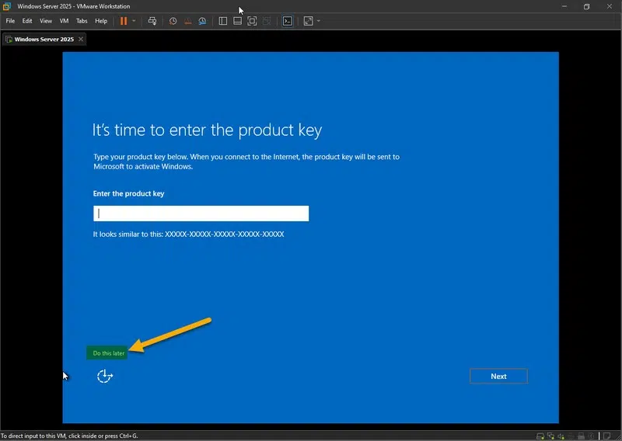Restore down the VMware Workstation window
This screenshot has width=622, height=441.
(587, 6)
